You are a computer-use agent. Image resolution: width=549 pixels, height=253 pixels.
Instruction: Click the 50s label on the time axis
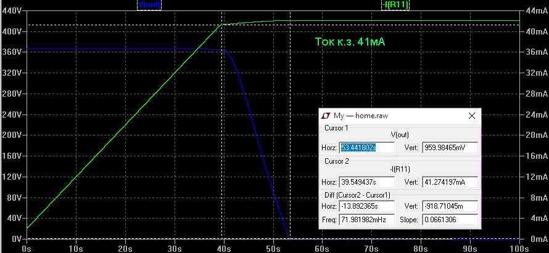pyautogui.click(x=273, y=248)
